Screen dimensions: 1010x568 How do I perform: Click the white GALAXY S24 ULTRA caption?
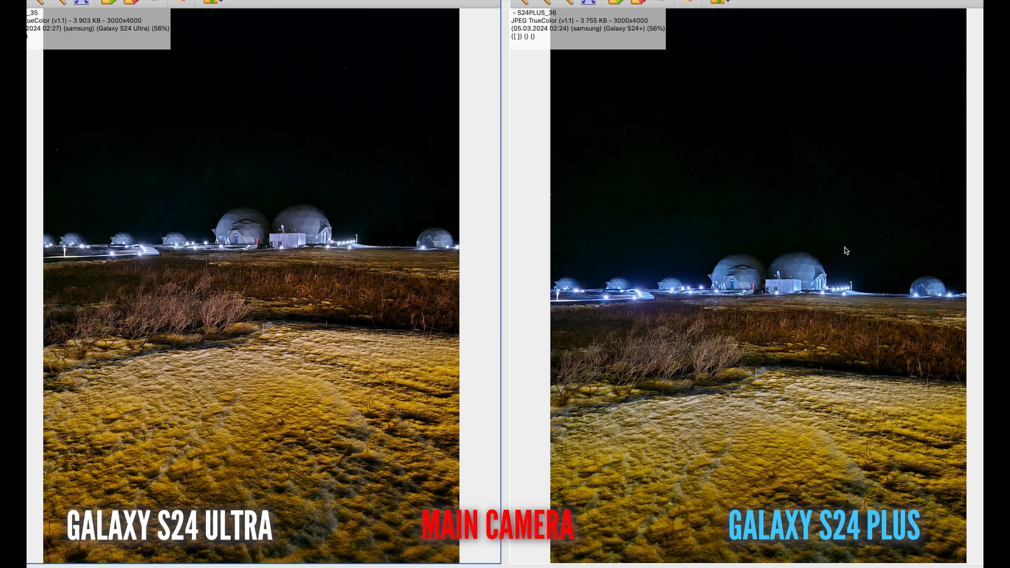coord(169,526)
